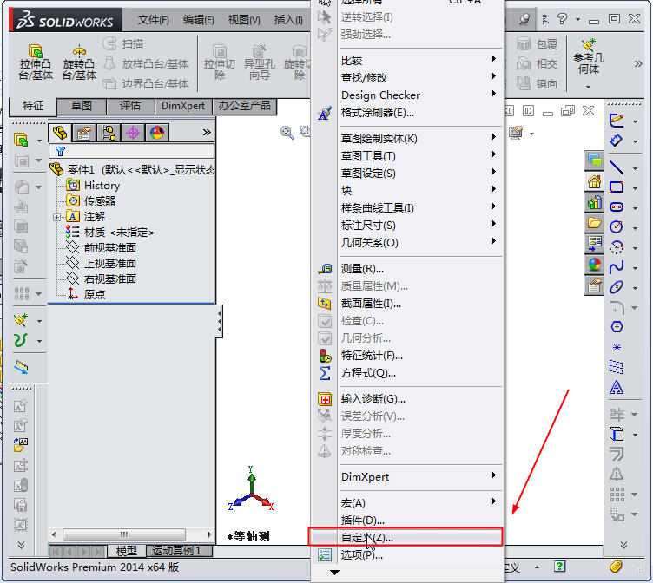Open the 参考几何体 dropdown arrow
653x583 pixels.
[589, 87]
